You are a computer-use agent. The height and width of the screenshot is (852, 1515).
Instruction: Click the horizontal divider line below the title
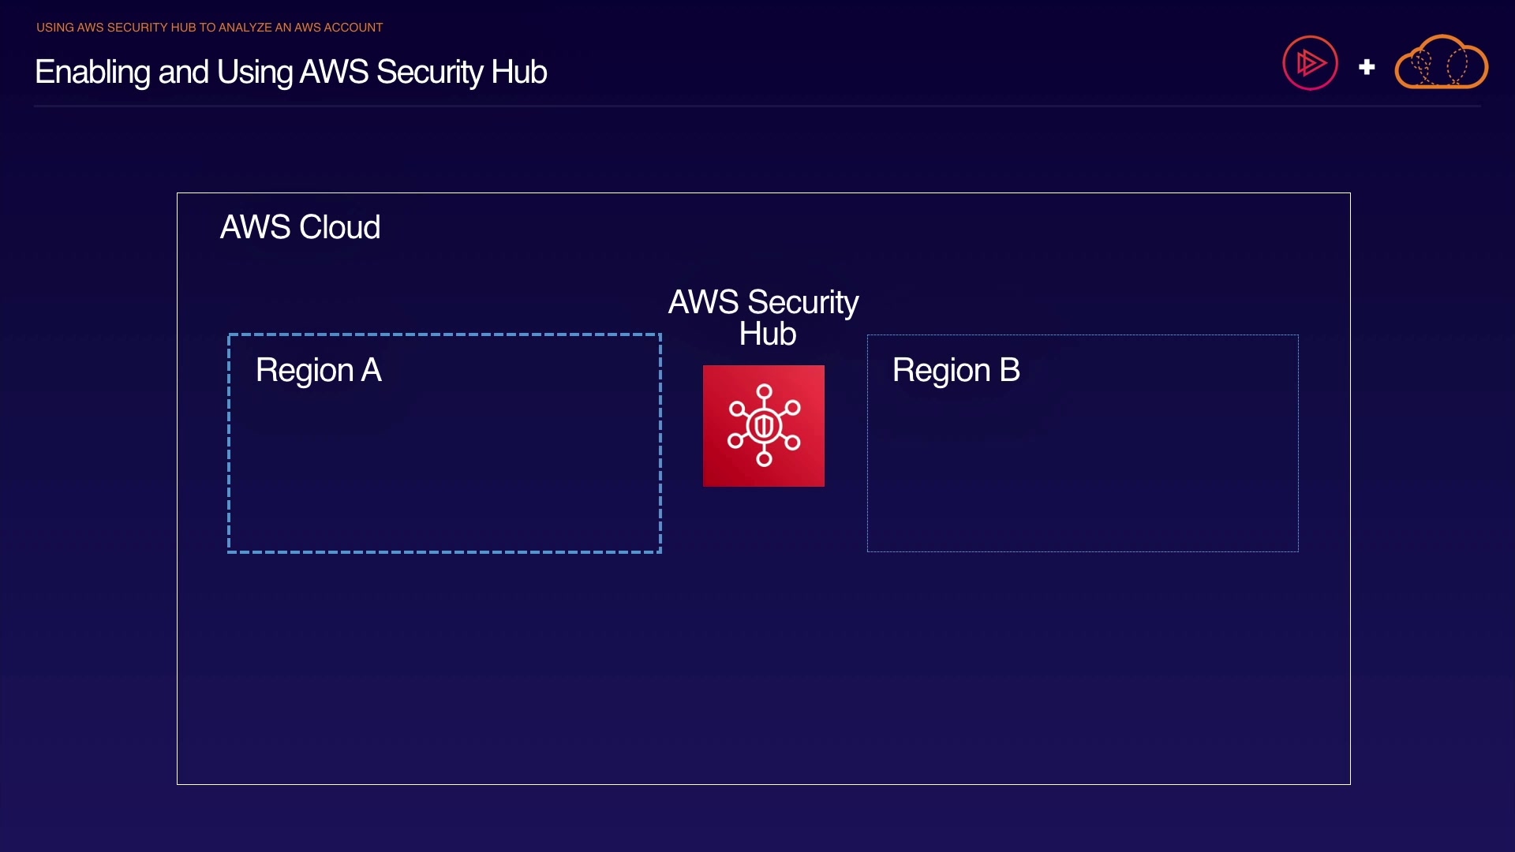(x=757, y=106)
